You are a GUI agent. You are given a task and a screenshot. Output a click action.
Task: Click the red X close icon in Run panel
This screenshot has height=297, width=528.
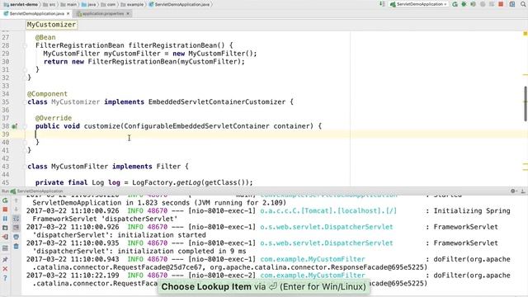point(5,269)
